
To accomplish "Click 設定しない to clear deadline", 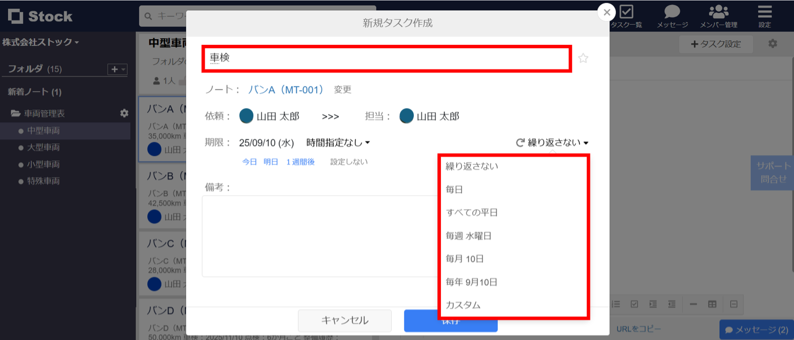I will click(x=349, y=162).
